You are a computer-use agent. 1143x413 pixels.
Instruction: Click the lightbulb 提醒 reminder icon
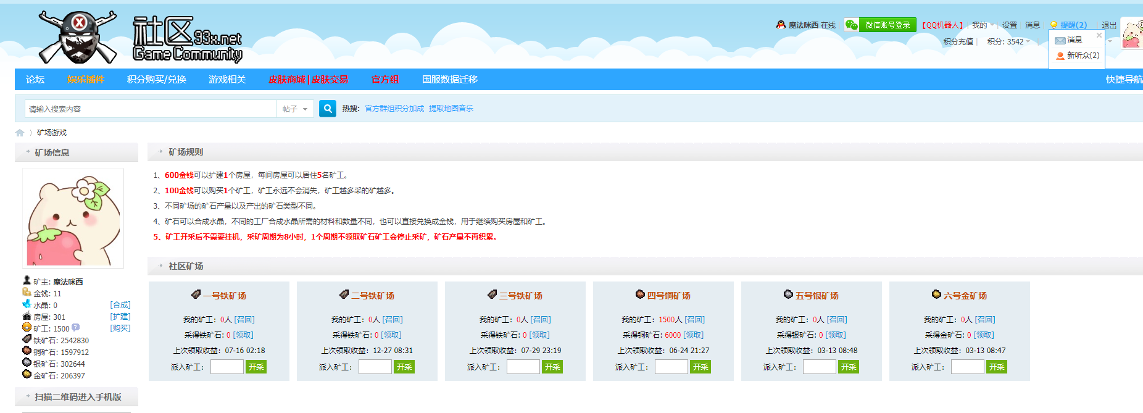point(1054,25)
